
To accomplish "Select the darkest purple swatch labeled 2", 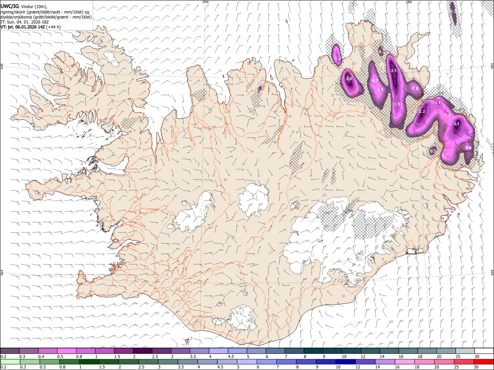I will click(142, 351).
